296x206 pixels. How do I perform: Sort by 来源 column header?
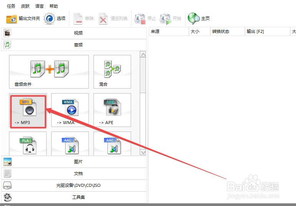tap(169, 31)
